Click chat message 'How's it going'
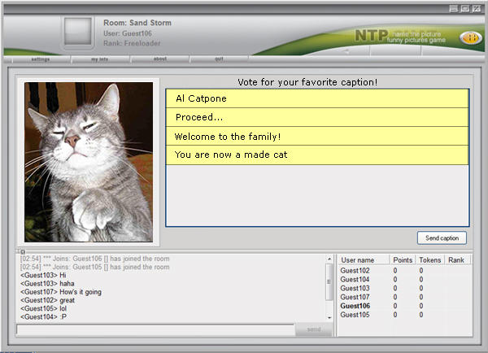This screenshot has width=488, height=353. [81, 292]
